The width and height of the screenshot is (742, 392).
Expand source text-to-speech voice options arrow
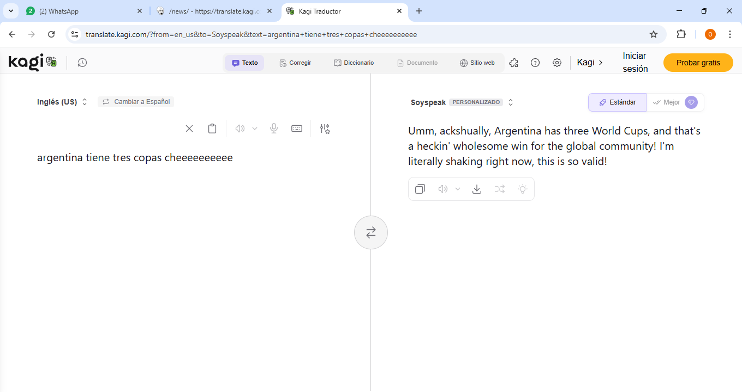(x=255, y=128)
